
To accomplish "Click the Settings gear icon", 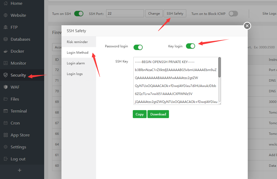I will pos(6,147).
